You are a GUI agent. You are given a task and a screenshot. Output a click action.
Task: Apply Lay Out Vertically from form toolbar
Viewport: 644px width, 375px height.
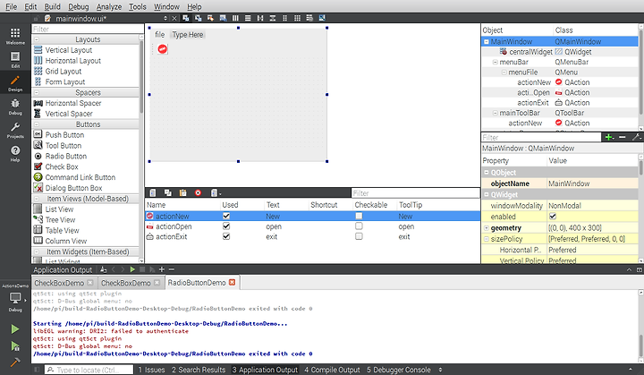pyautogui.click(x=248, y=18)
